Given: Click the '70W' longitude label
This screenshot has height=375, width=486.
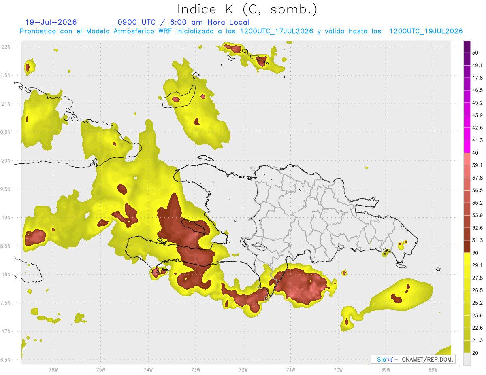Looking at the screenshot, I should coord(338,370).
